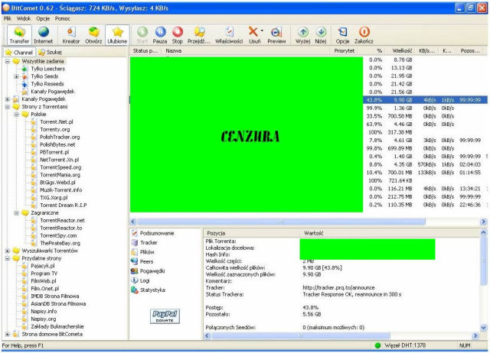Pause the task with Pauza button

[x=160, y=34]
